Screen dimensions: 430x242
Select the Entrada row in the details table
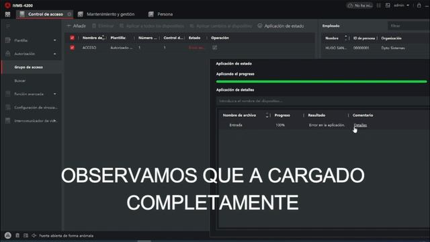click(324, 125)
